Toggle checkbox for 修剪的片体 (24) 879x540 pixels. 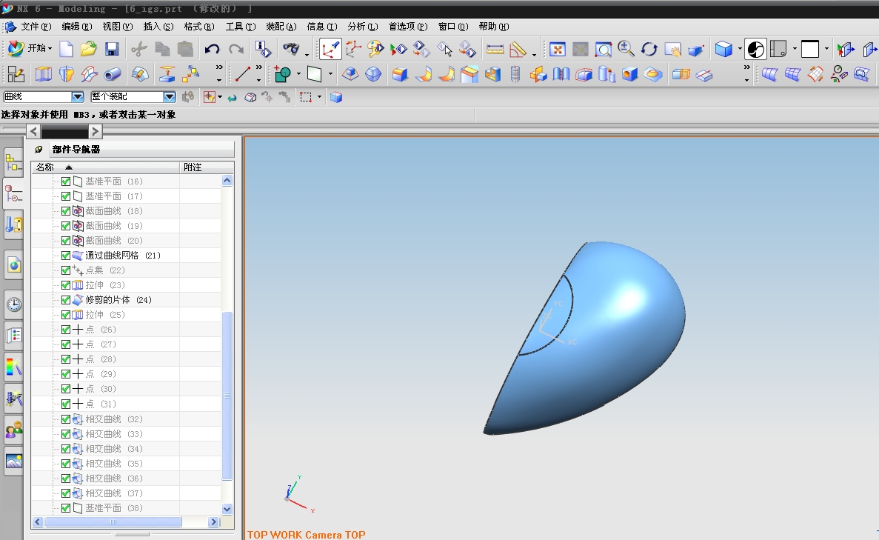click(x=66, y=300)
